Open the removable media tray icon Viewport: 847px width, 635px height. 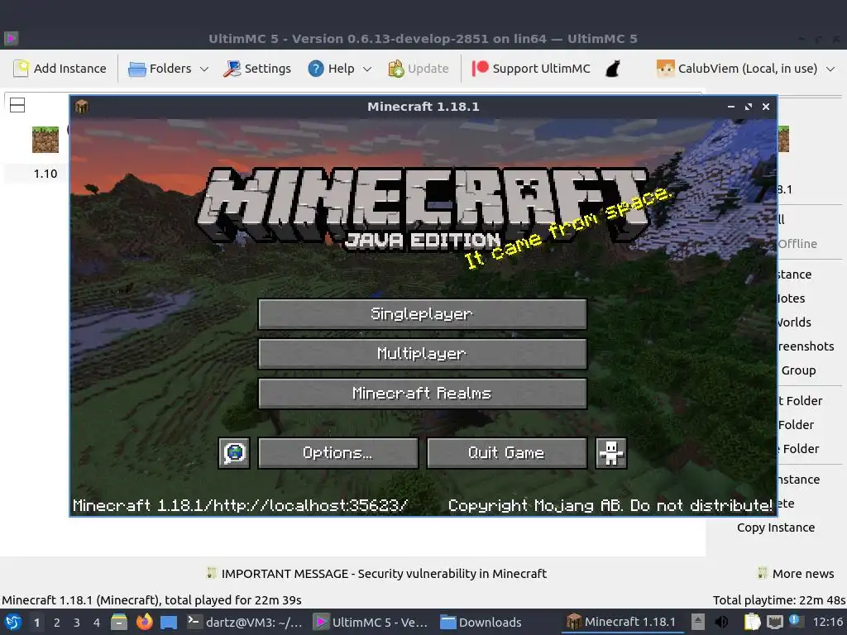698,622
